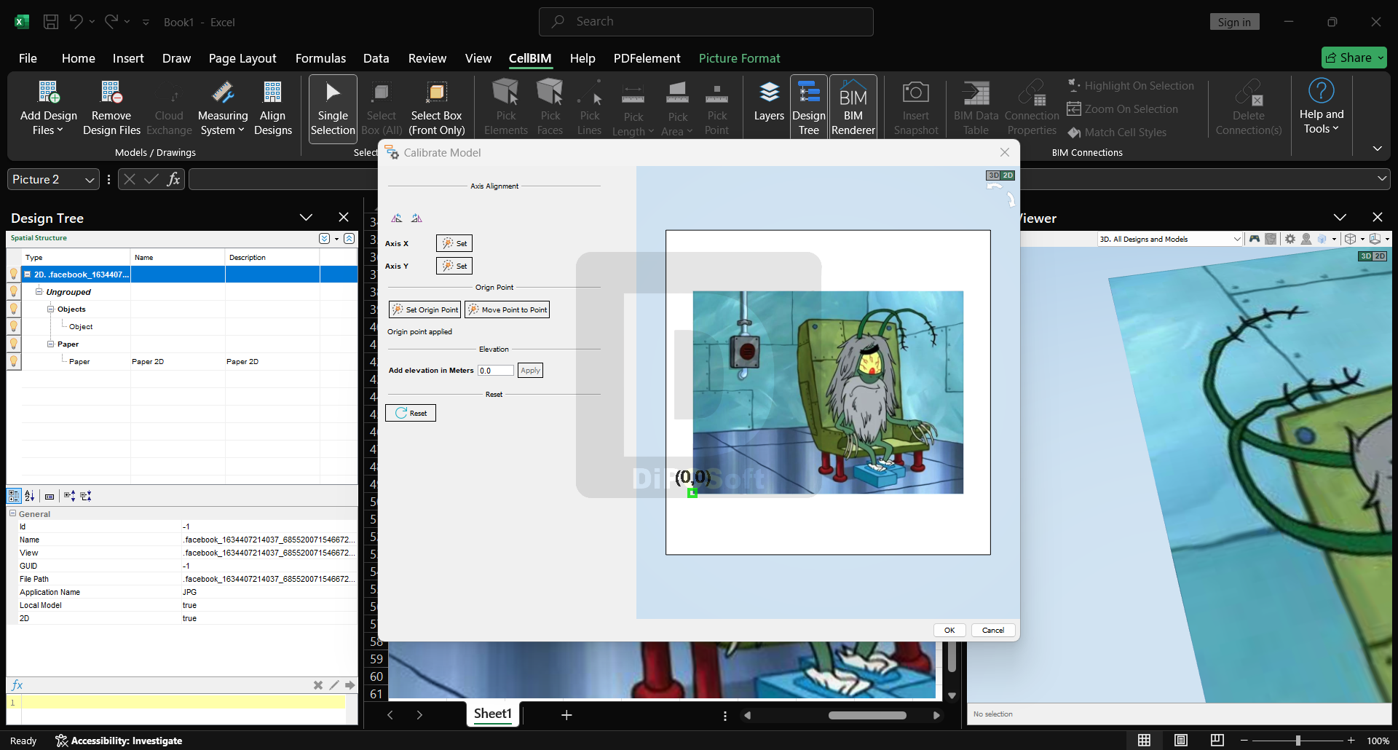Toggle lightbulb visibility for Object row

pyautogui.click(x=14, y=327)
